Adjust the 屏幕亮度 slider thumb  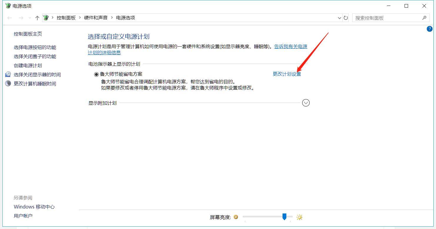pyautogui.click(x=284, y=217)
